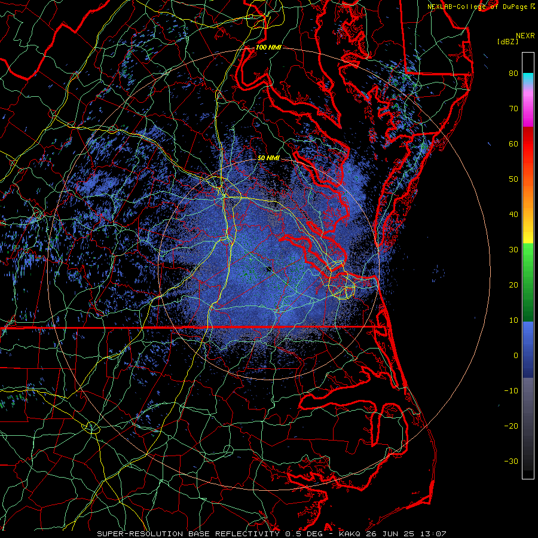Click the -20 dBZ legend value
Screen dimensions: 538x538
click(x=511, y=426)
